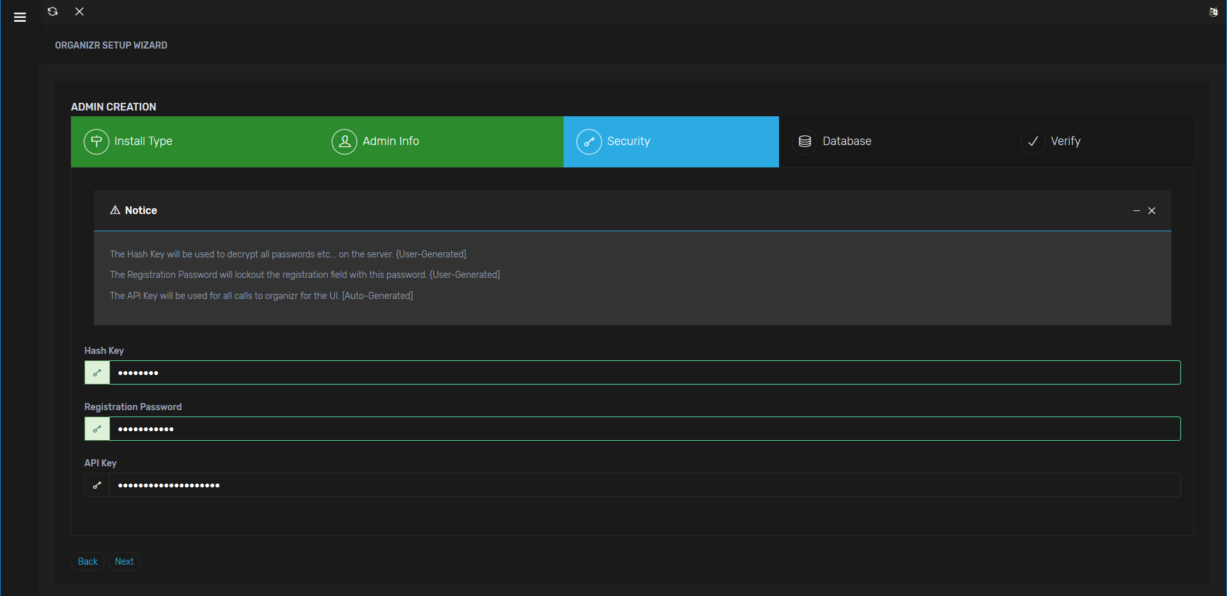The width and height of the screenshot is (1227, 596).
Task: Focus the Registration Password field
Action: click(645, 429)
